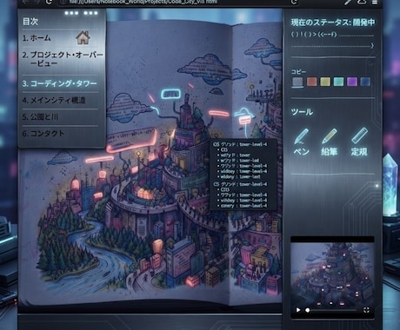This screenshot has width=400, height=330.
Task: Pick the dark blue color swatch
Action: [x=365, y=82]
